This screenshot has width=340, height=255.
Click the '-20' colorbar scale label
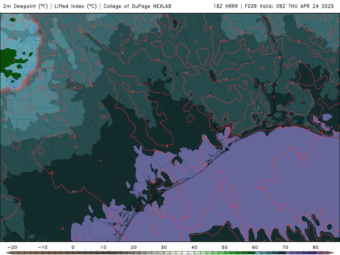(x=12, y=247)
